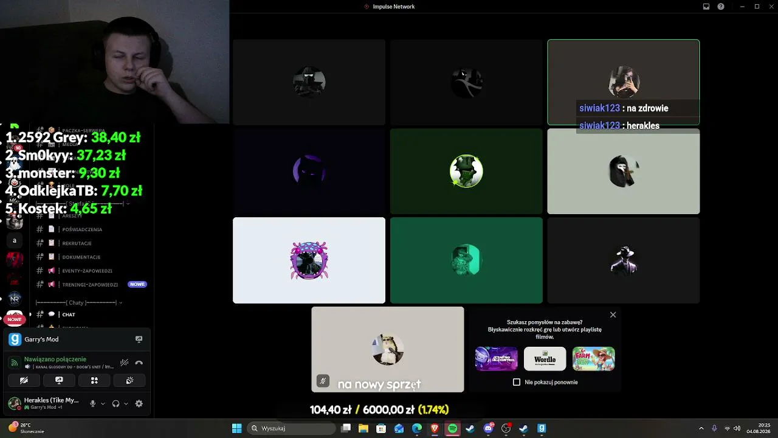Show hidden system tray icons

701,428
